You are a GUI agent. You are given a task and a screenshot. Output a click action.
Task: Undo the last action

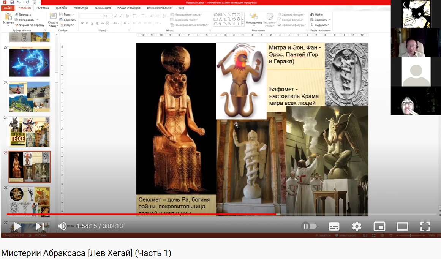pyautogui.click(x=19, y=2)
